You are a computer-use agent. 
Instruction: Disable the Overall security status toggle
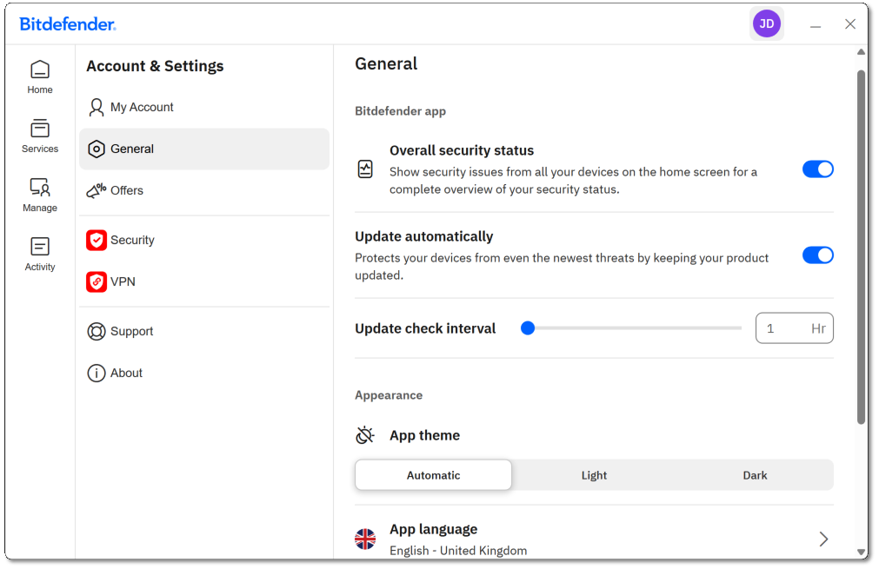pos(817,169)
